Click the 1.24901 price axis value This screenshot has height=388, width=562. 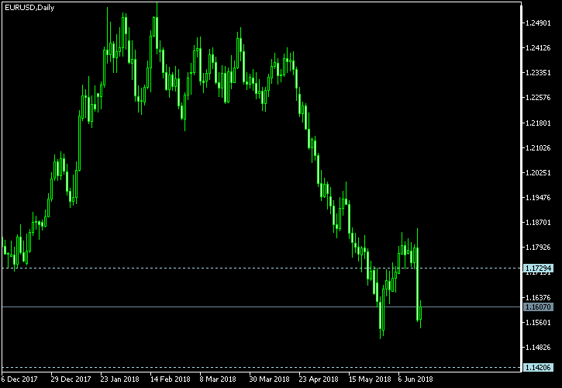tap(538, 23)
